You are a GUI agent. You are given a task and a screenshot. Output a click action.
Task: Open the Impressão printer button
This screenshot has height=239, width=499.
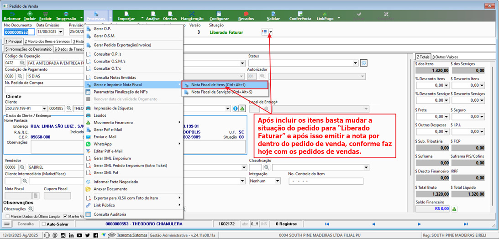tap(66, 16)
